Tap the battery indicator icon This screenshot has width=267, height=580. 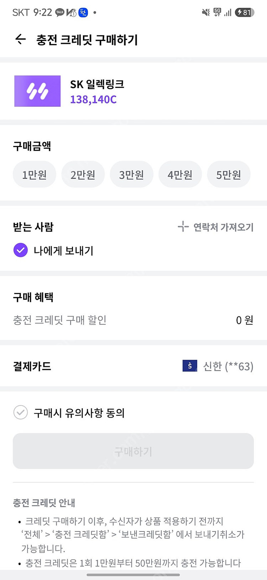click(x=245, y=12)
